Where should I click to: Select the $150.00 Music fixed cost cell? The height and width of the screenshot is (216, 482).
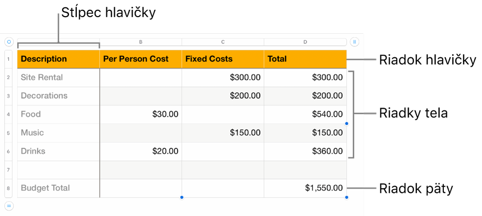pyautogui.click(x=223, y=133)
